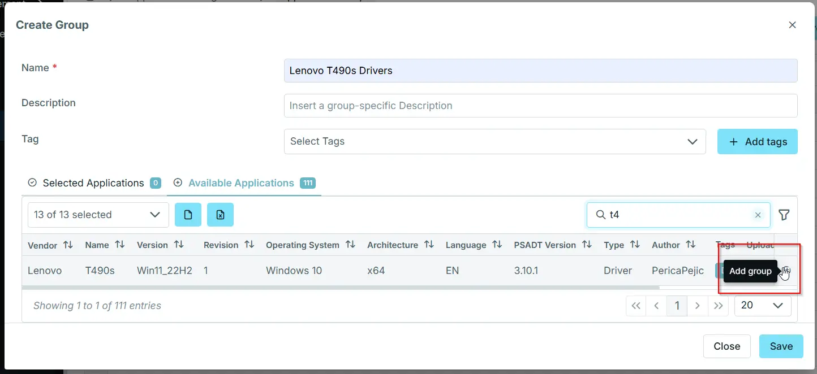The width and height of the screenshot is (817, 374).
Task: Click the CSV export file icon
Action: [x=188, y=215]
